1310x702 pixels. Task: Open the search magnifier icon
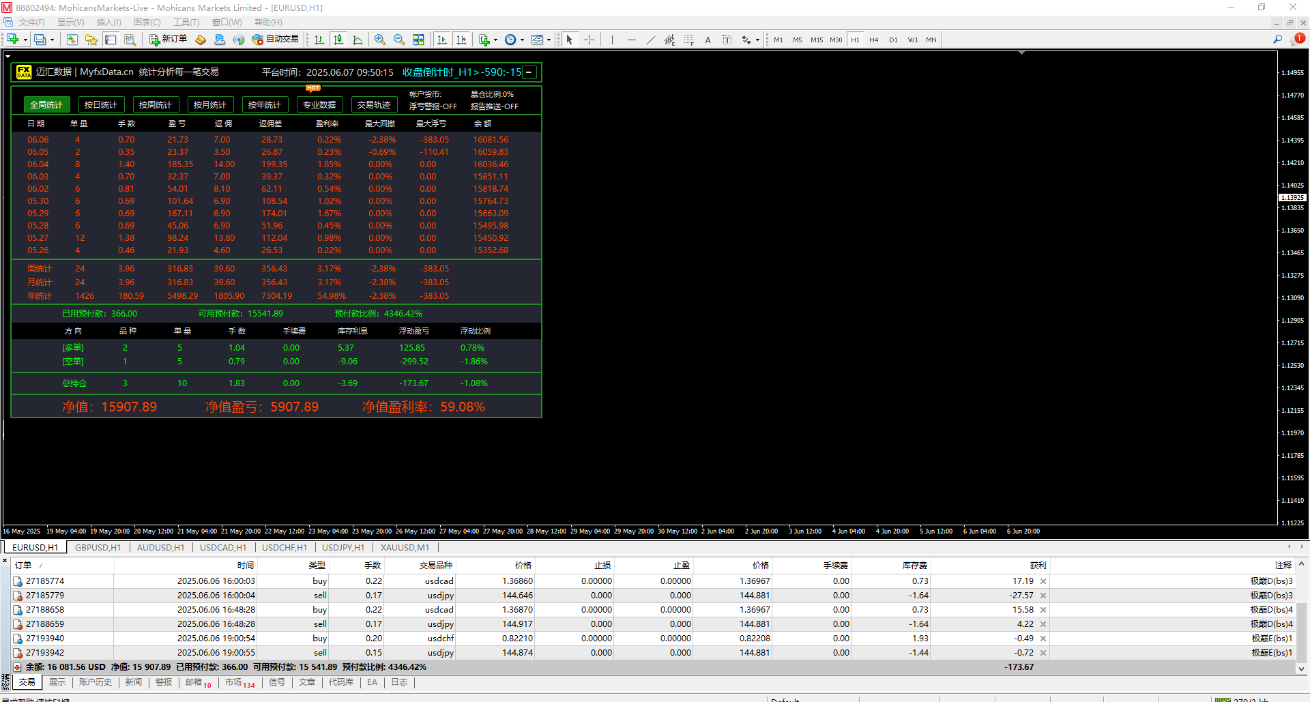(x=1277, y=40)
